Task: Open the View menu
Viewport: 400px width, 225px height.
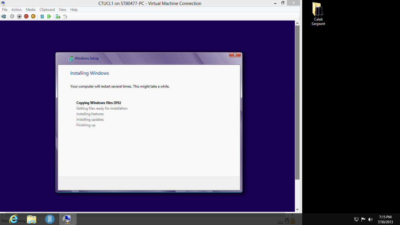Action: coord(62,10)
